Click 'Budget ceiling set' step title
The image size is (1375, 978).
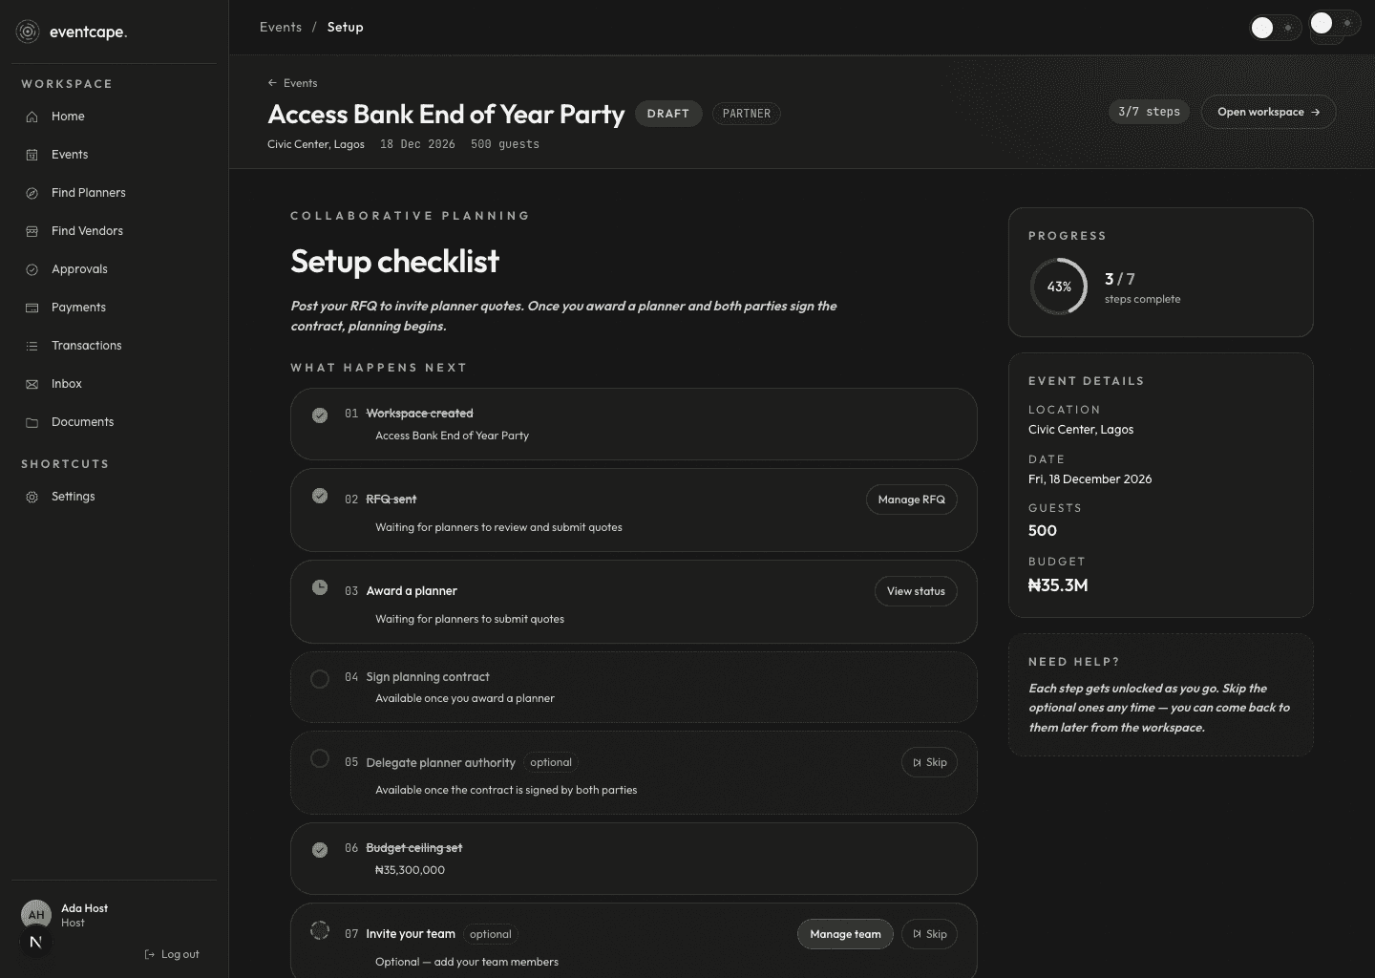(414, 848)
